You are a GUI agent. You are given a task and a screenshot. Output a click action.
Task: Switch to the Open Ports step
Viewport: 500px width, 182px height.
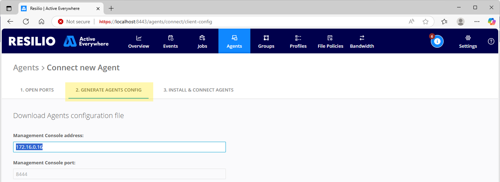[37, 90]
